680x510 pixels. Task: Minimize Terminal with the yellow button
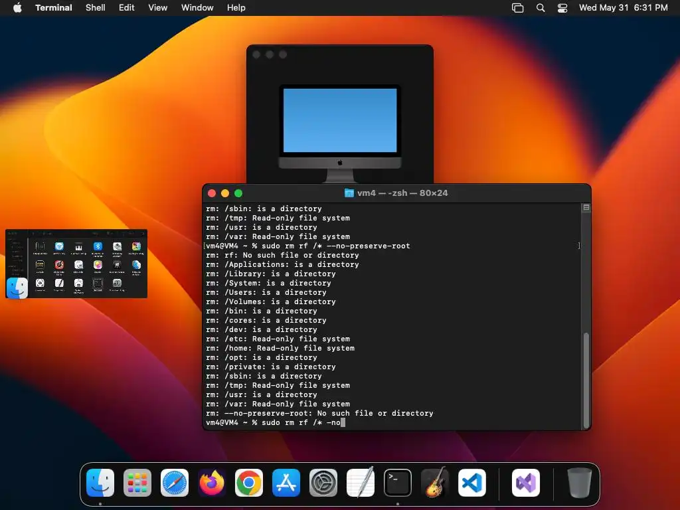tap(225, 193)
